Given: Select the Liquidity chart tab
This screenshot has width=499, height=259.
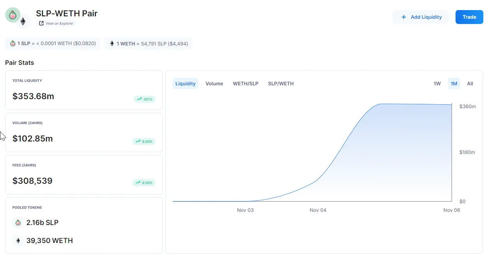Looking at the screenshot, I should point(186,84).
